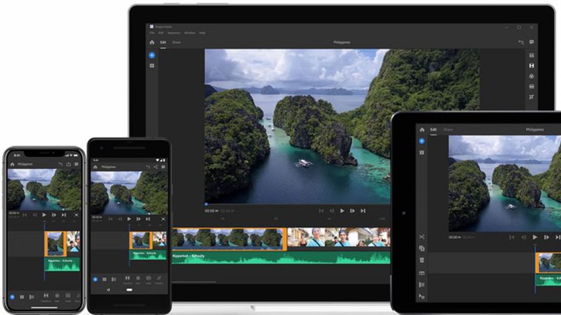Play the preview on the iPhone
Image resolution: width=561 pixels, height=315 pixels.
[44, 215]
